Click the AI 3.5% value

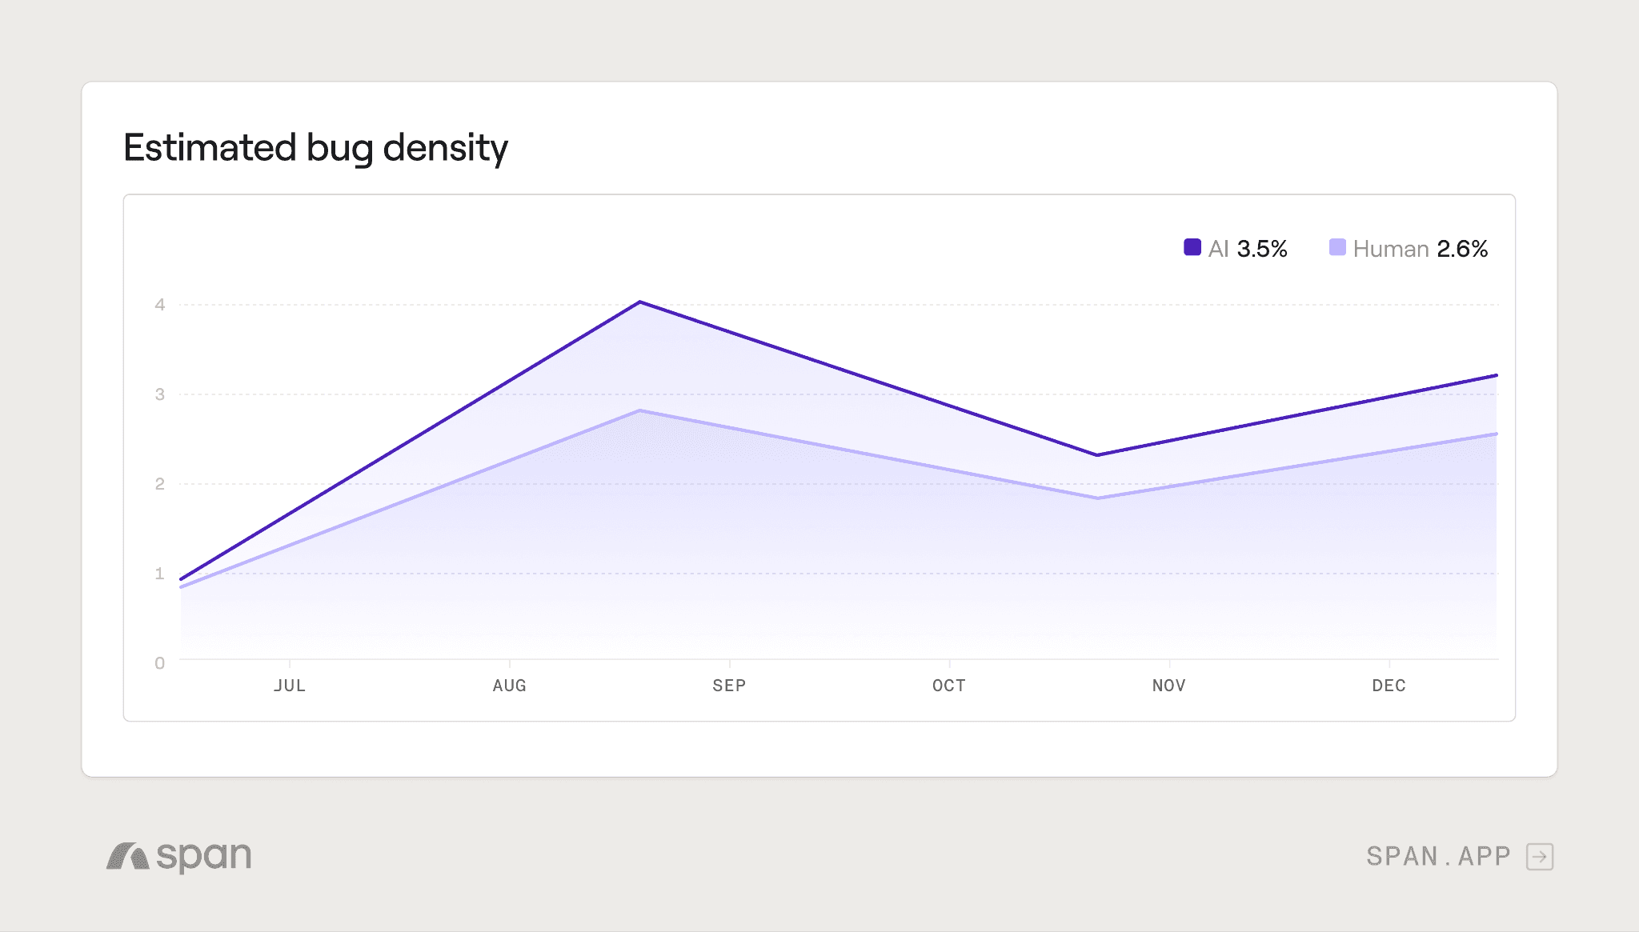point(1262,249)
